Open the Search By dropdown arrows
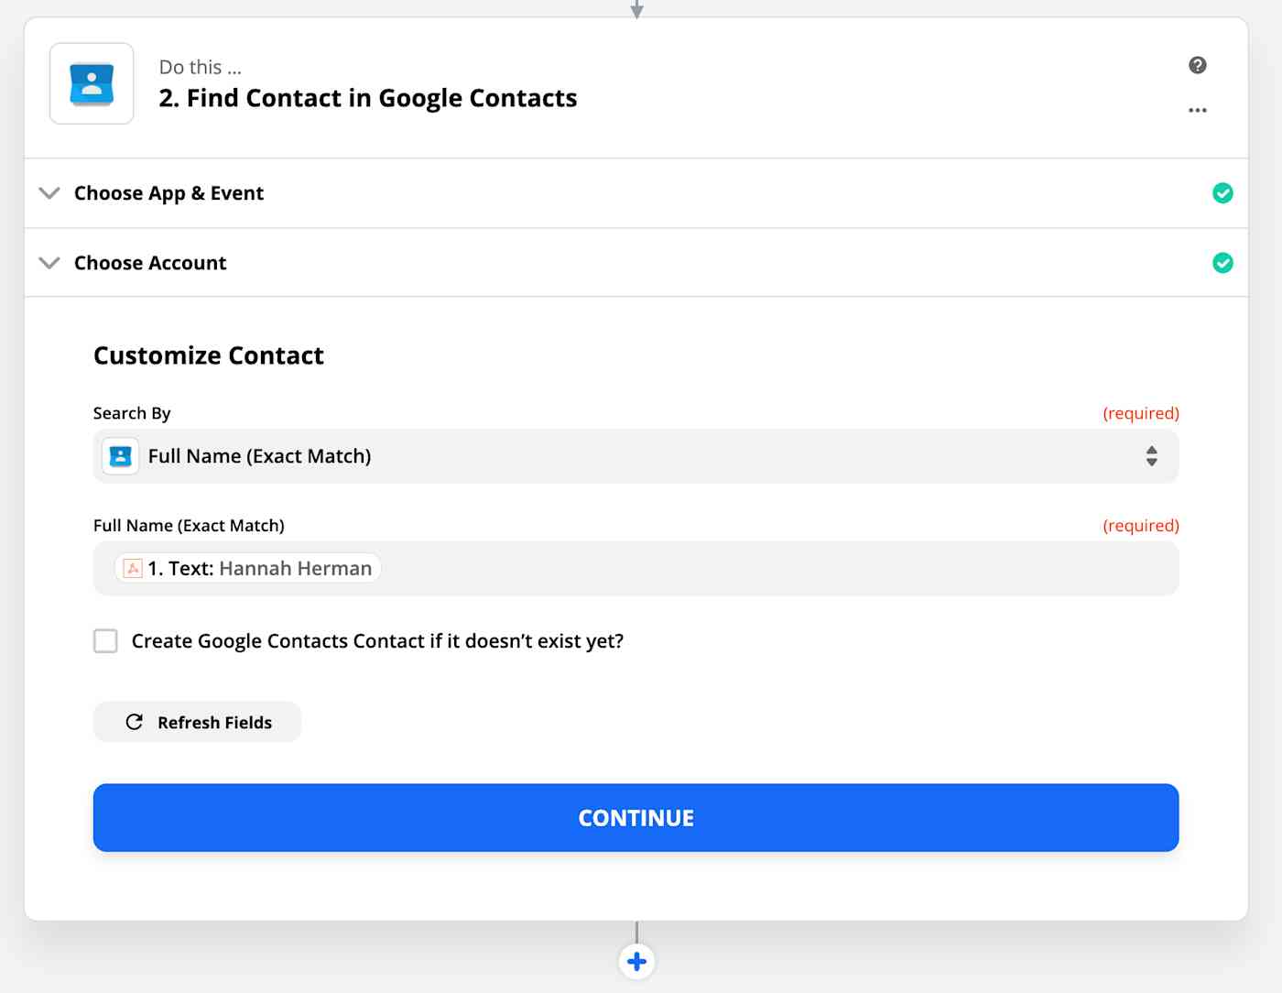1282x993 pixels. click(1151, 456)
